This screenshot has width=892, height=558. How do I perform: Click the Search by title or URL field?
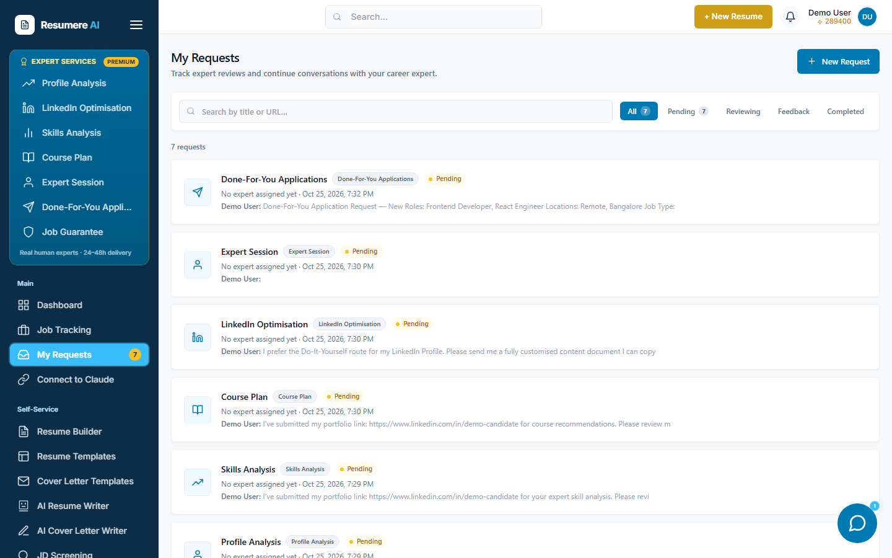tap(396, 112)
